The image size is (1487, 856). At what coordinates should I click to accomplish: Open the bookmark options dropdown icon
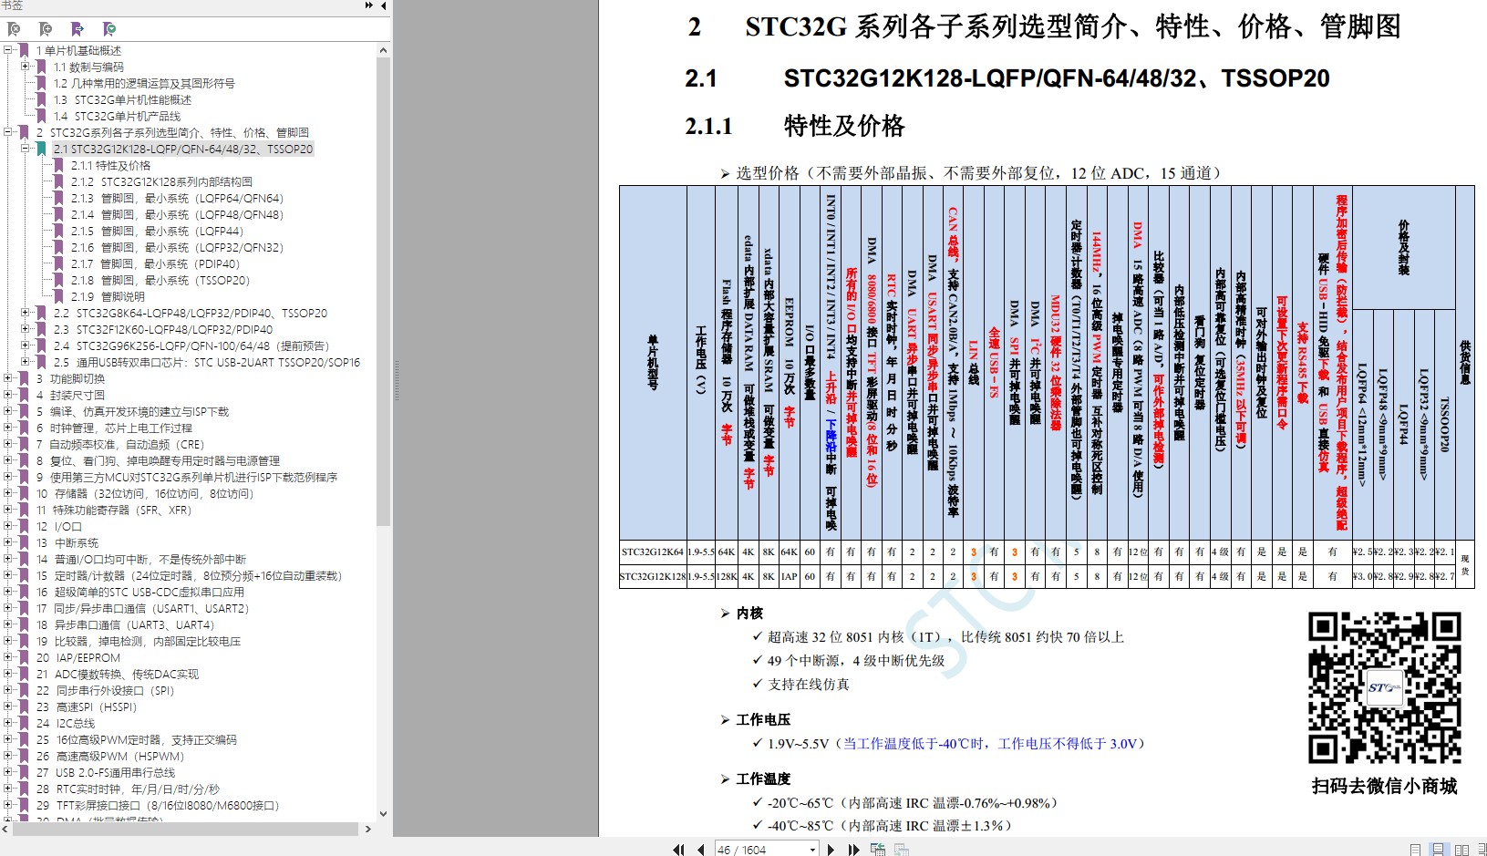tap(109, 29)
